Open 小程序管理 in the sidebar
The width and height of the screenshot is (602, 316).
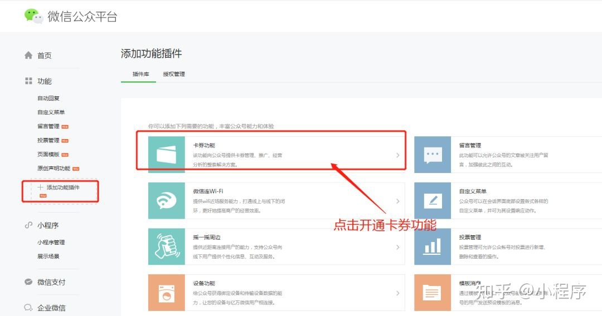[51, 243]
